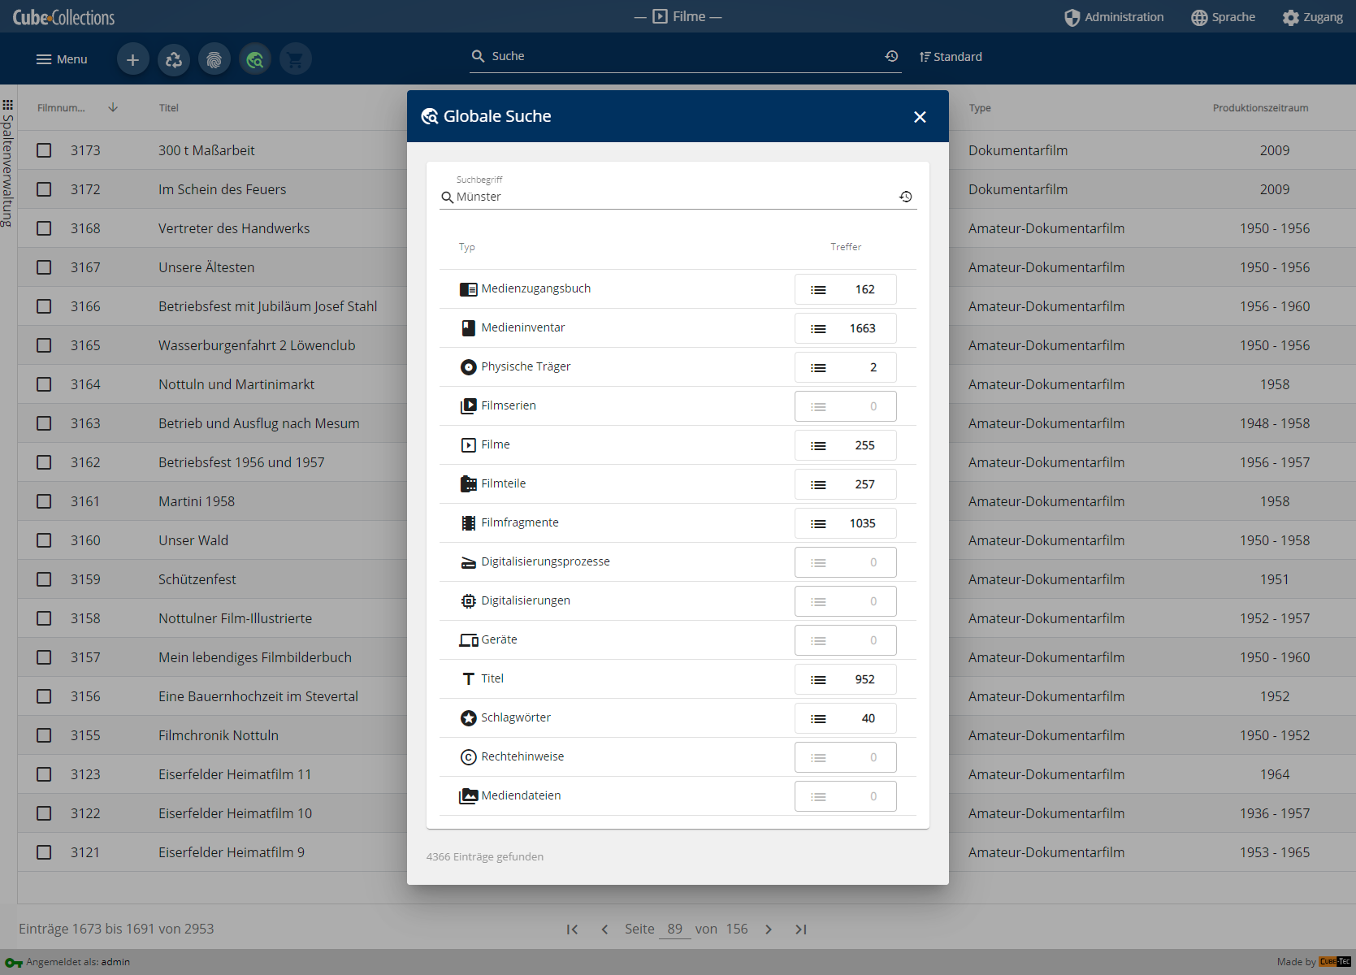Go to the next page arrow
This screenshot has width=1356, height=975.
[x=769, y=929]
